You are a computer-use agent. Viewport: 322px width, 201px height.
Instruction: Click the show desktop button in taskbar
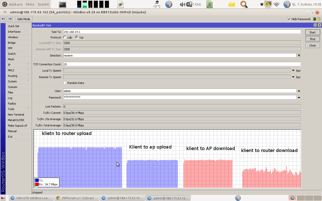(x=3, y=198)
